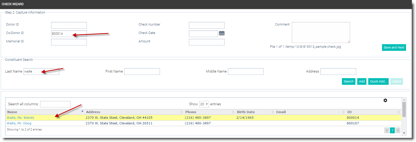416x142 pixels.
Task: Open Waite, Mr. Doug record link
Action: point(19,123)
